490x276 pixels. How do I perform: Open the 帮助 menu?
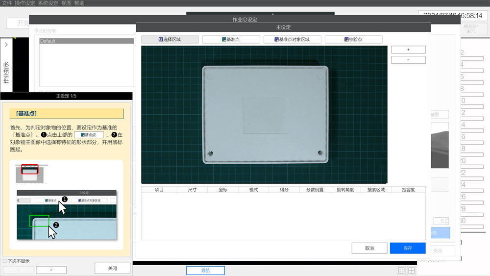tap(79, 3)
